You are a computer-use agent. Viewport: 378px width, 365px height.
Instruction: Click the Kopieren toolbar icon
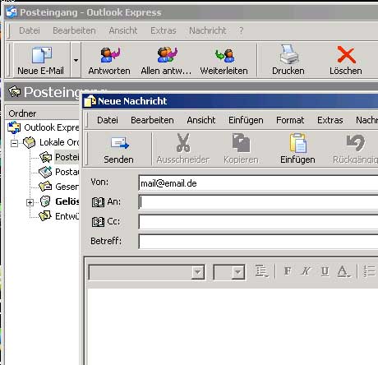[x=241, y=143]
